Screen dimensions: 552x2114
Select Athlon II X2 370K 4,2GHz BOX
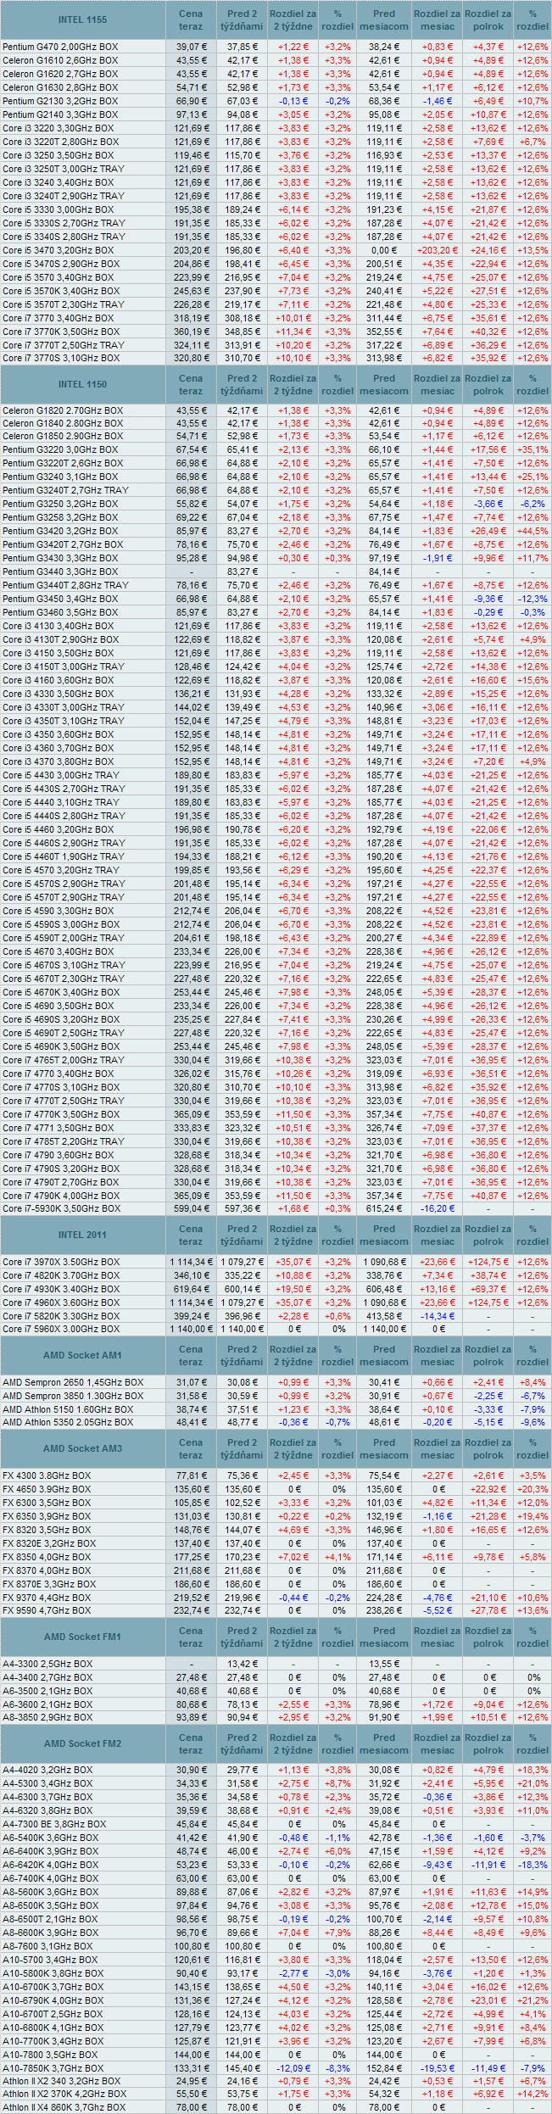point(64,2094)
